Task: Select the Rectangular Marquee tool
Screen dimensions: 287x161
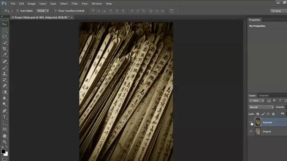Action: [x=4, y=30]
